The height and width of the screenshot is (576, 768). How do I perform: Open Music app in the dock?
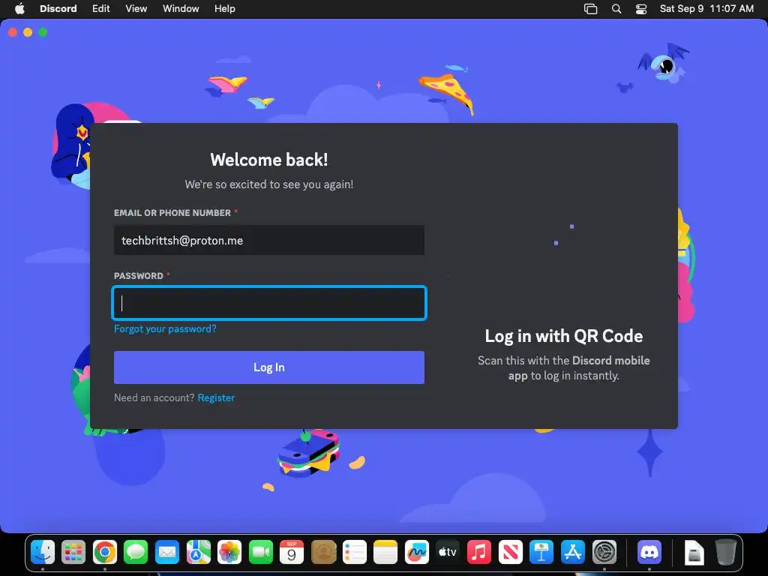[479, 552]
